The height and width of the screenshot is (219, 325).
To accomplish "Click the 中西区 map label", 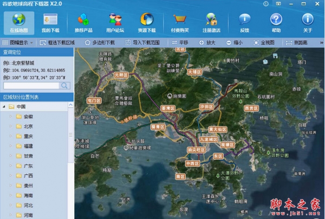I will click(192, 163).
